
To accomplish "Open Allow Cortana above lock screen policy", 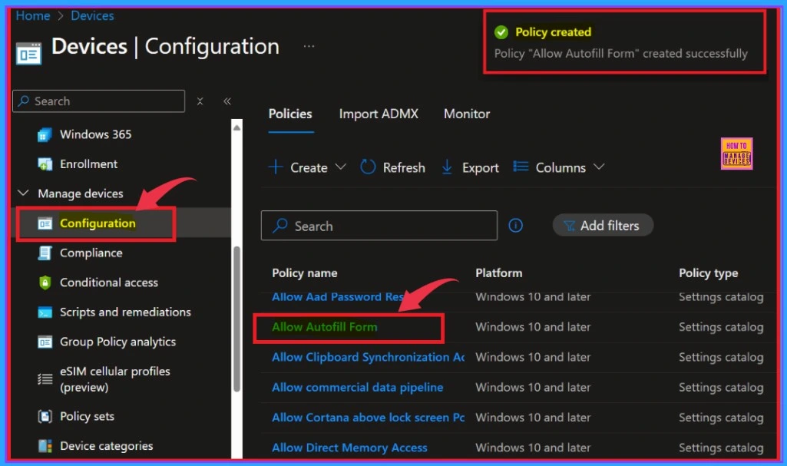I will [368, 418].
